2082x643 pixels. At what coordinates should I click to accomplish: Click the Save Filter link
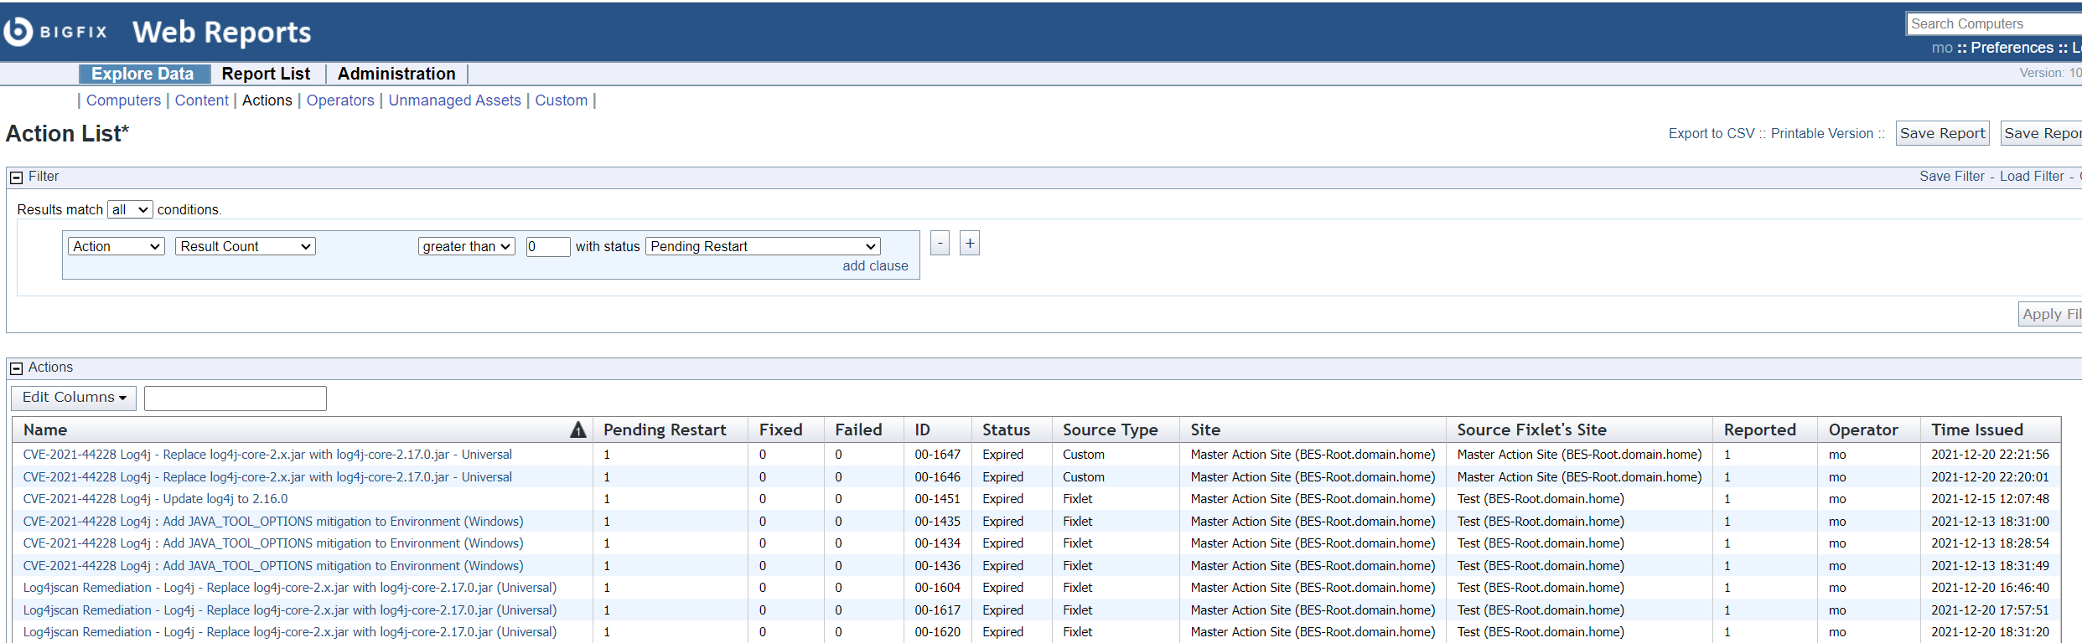(1951, 177)
